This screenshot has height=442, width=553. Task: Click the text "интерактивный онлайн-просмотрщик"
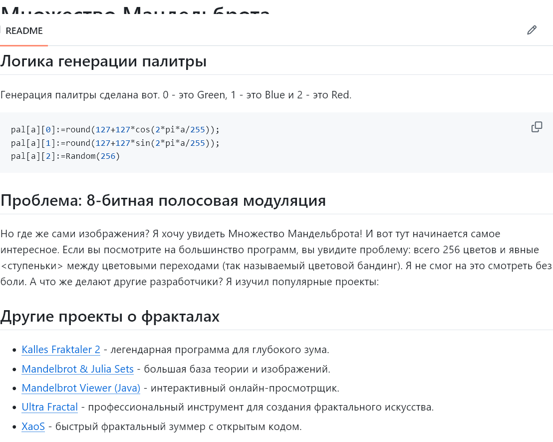[x=245, y=388]
